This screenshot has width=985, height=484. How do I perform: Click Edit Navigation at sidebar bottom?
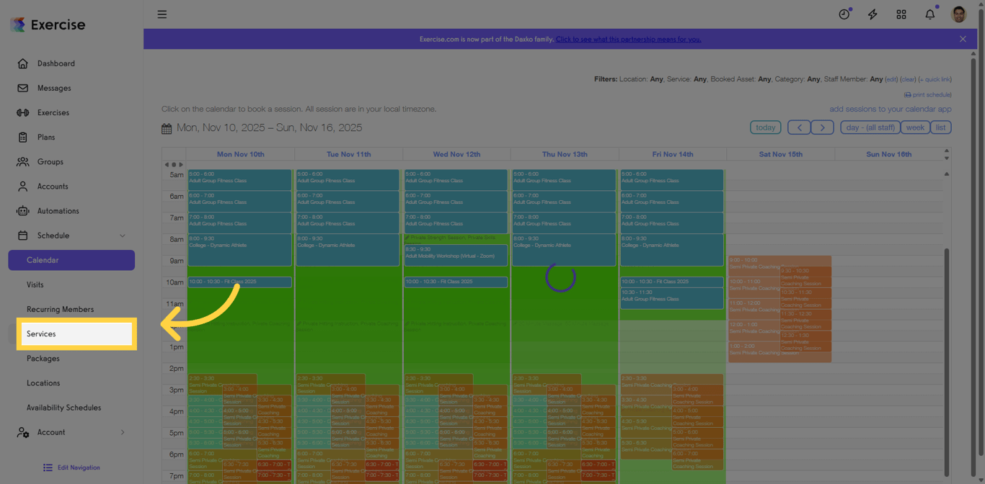[x=71, y=467]
